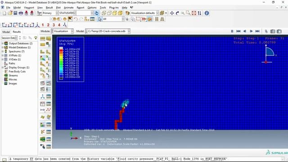This screenshot has width=288, height=162.
Task: Open the File menu
Action: [x=8, y=8]
